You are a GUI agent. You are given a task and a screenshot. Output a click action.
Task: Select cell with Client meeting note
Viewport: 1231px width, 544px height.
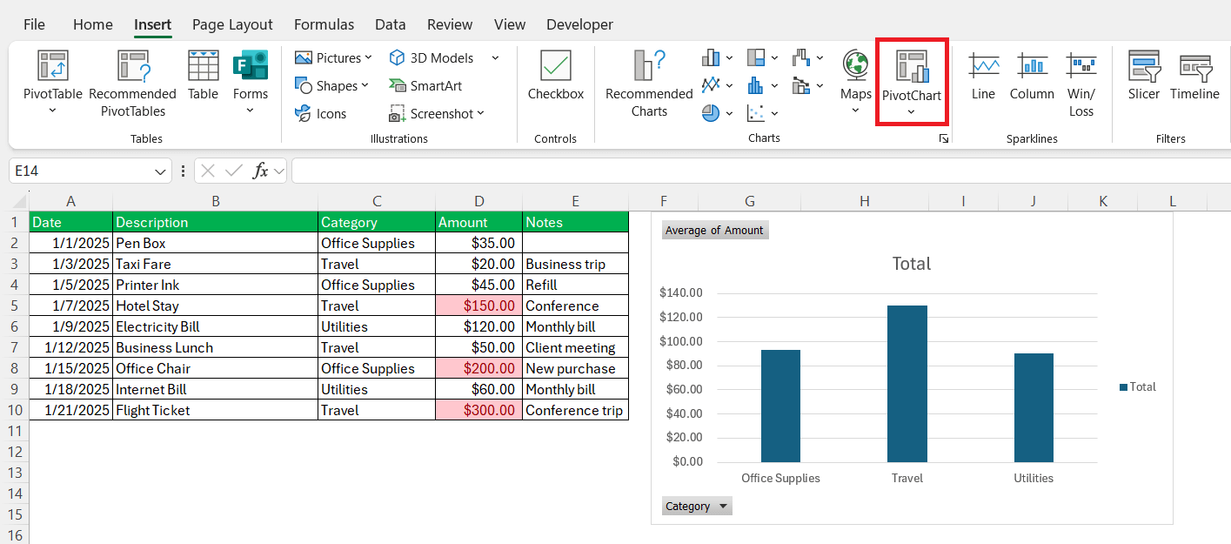pos(575,347)
